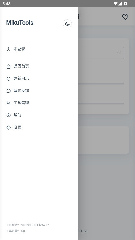
Task: Tap the dimmed background to close the drawer
Action: coord(106,184)
